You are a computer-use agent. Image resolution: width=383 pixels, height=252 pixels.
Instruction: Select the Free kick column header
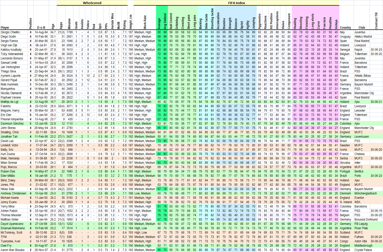(x=324, y=17)
